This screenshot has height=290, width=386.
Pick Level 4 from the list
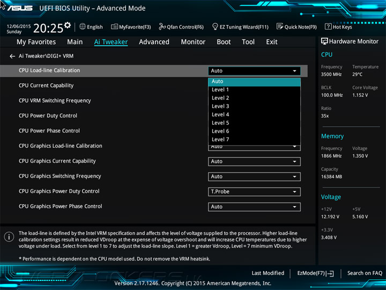(x=254, y=115)
